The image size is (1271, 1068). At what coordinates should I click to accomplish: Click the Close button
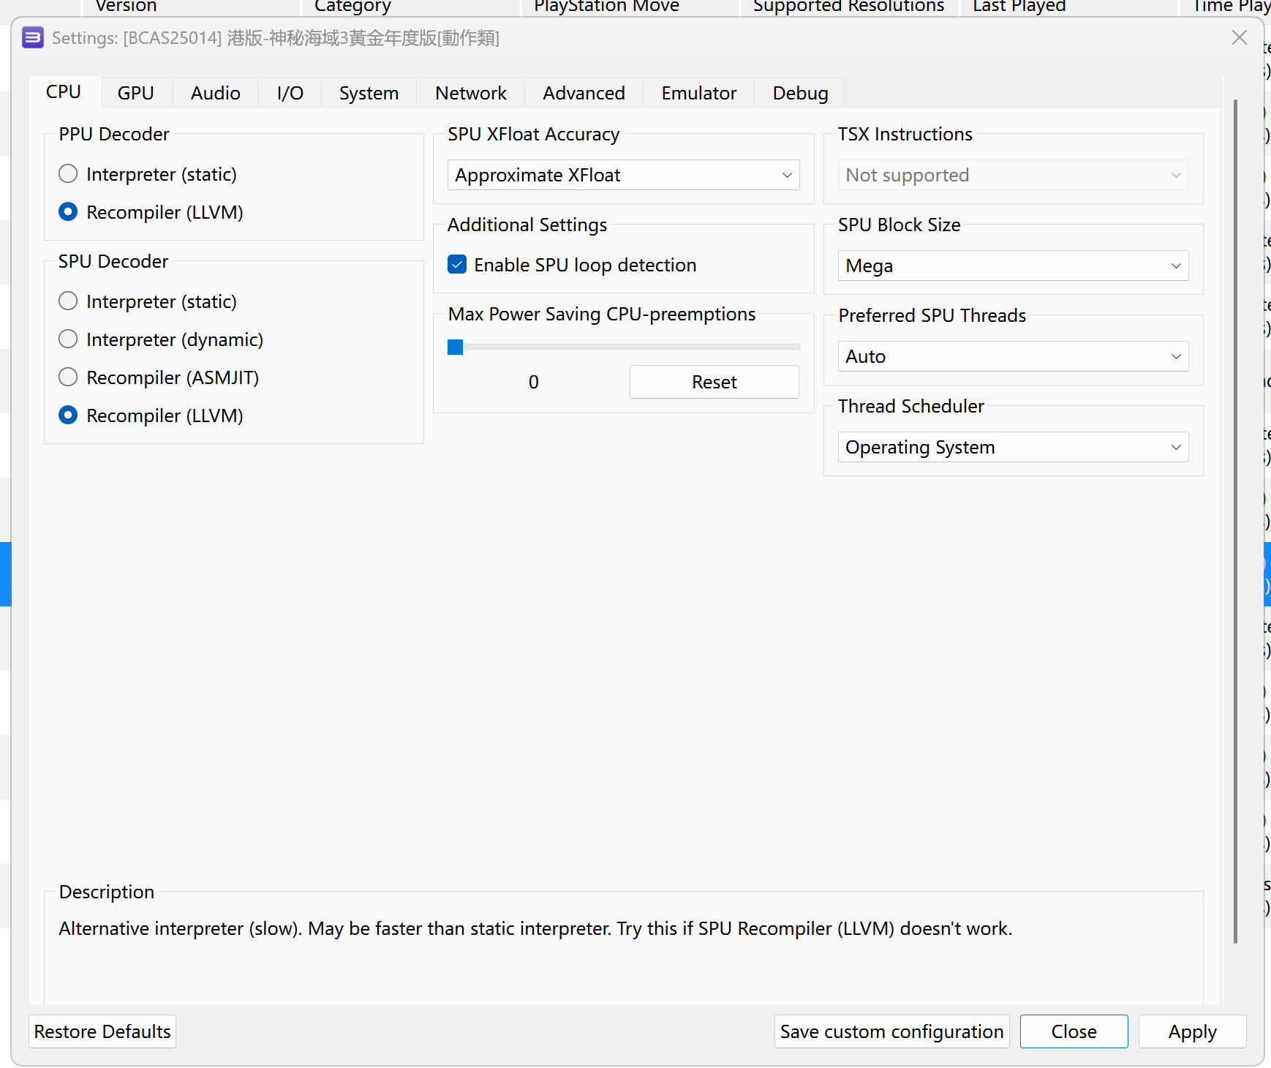(1074, 1031)
